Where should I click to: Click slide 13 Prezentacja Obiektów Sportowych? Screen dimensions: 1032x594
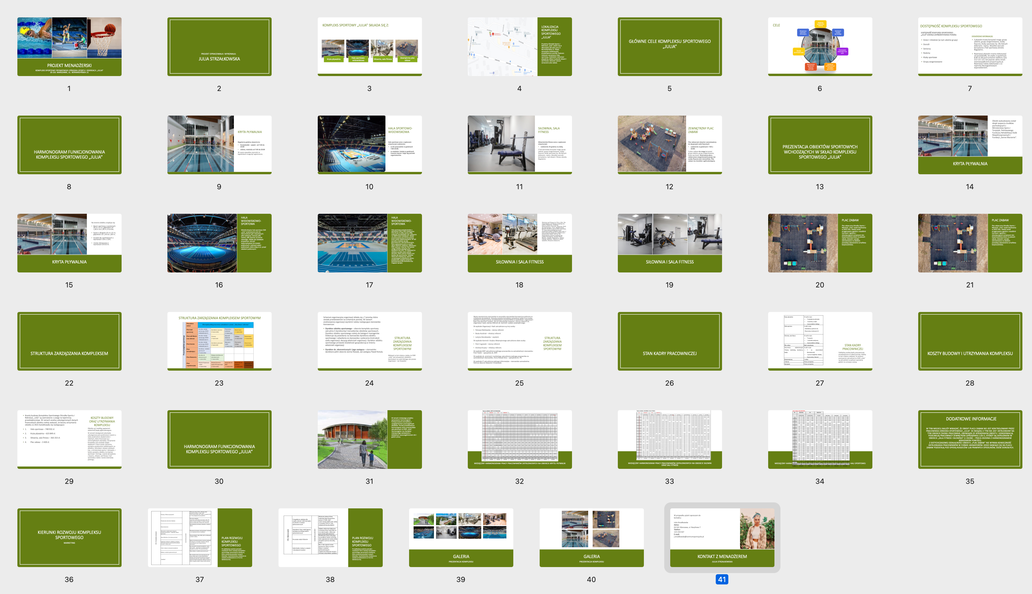tap(820, 145)
